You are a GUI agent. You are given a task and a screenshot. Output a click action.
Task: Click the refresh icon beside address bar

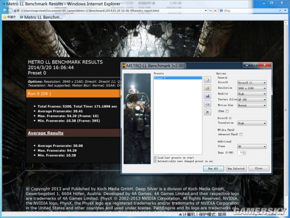click(x=211, y=10)
